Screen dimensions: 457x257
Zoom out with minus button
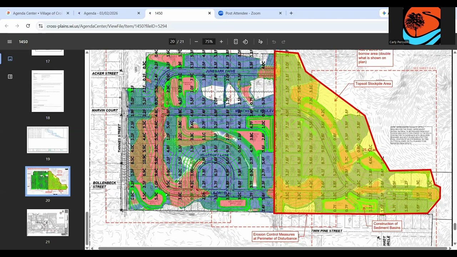click(196, 42)
